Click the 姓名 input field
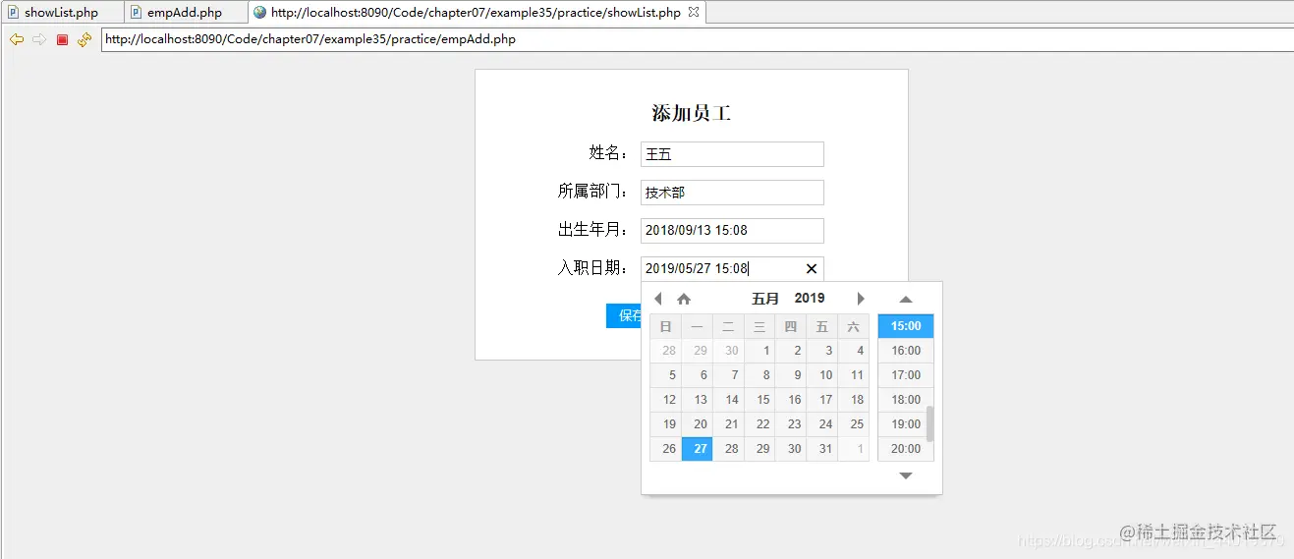Viewport: 1294px width, 559px height. (732, 154)
